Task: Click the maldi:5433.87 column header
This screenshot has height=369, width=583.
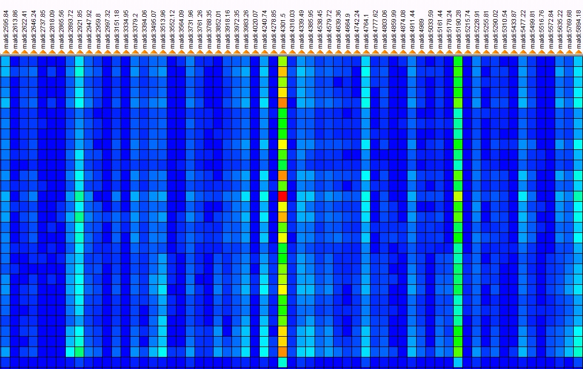Action: [514, 29]
